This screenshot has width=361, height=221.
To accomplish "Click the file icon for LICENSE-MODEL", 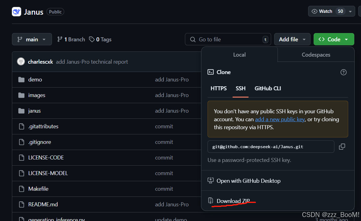I will (x=21, y=173).
